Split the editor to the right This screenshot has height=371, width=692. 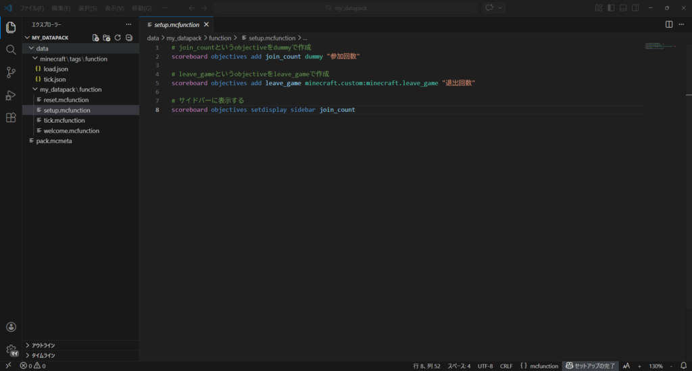coord(669,25)
